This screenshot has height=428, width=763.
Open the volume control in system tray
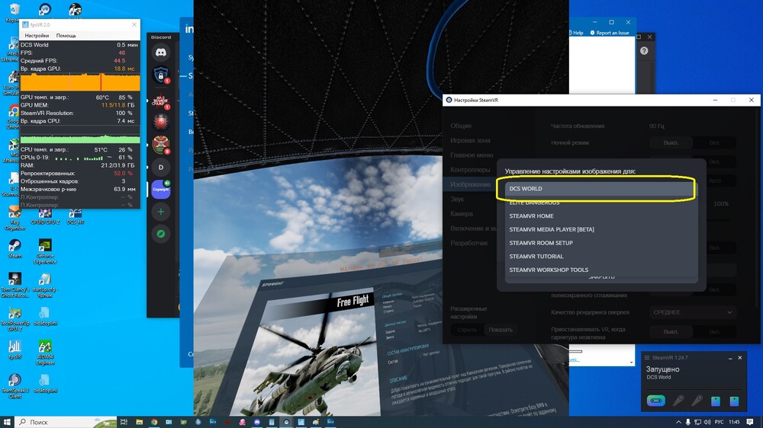(707, 422)
